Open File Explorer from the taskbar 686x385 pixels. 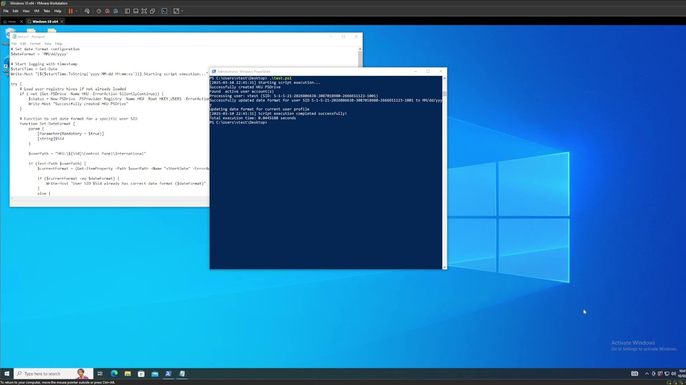[128, 374]
